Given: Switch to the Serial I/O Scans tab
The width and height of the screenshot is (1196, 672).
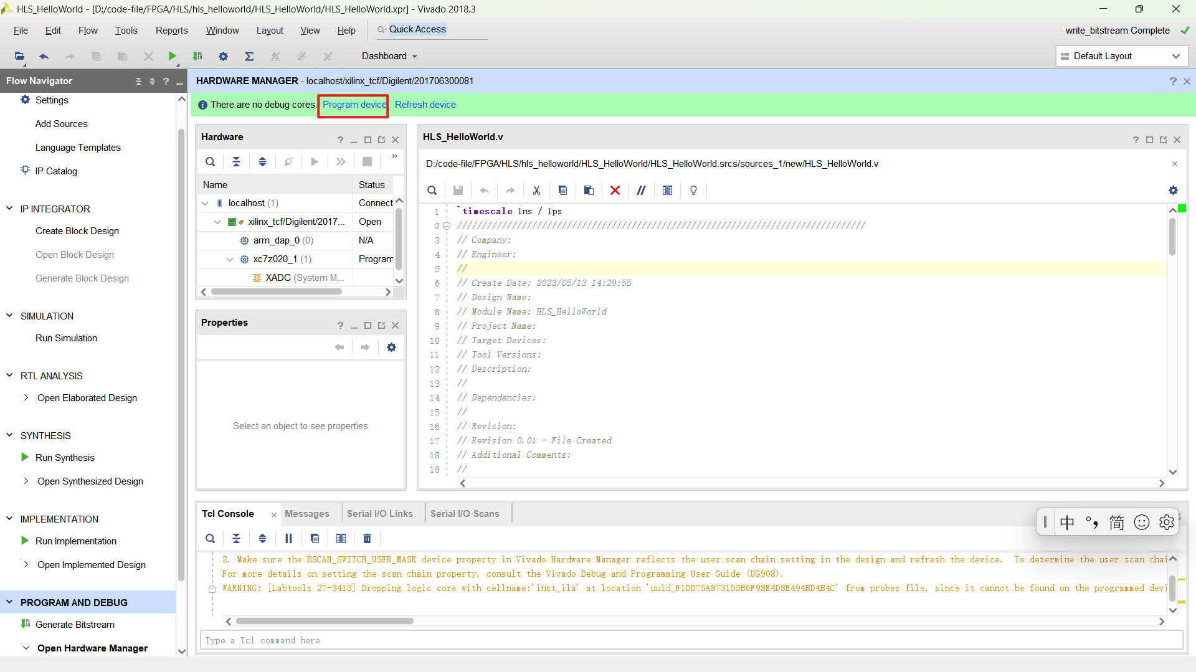Looking at the screenshot, I should (x=465, y=514).
